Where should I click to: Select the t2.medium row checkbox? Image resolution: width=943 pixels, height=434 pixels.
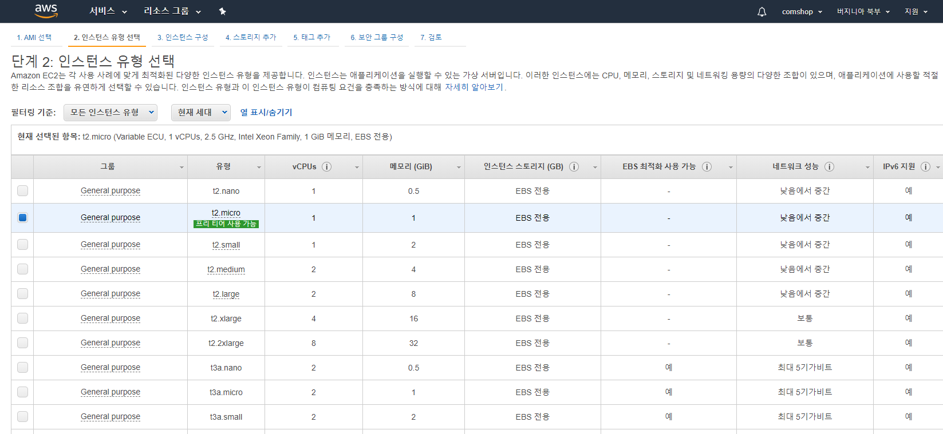click(22, 269)
